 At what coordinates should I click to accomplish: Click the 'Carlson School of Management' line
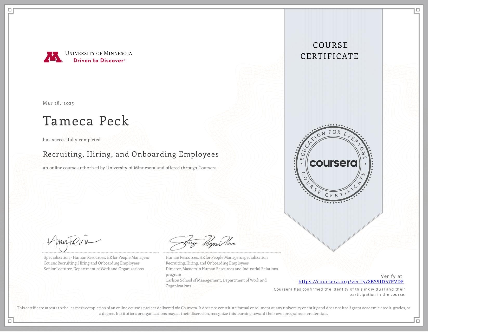(x=216, y=283)
